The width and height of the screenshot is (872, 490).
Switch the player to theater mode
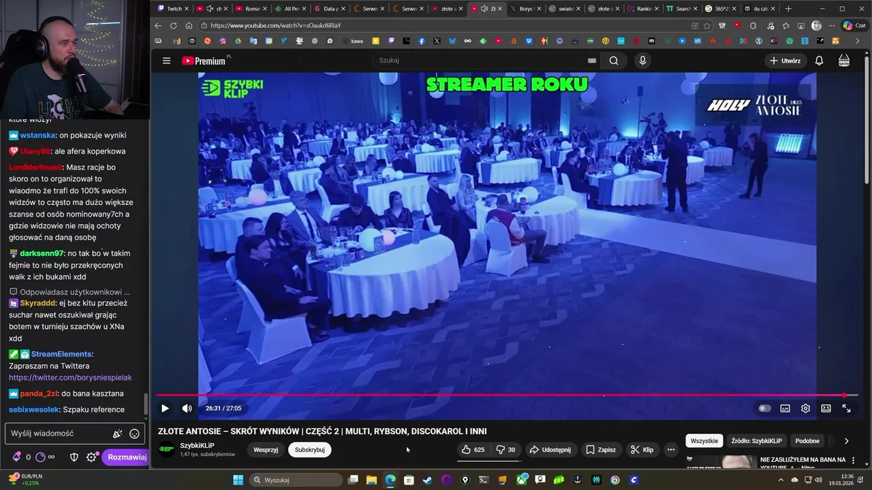(x=826, y=408)
